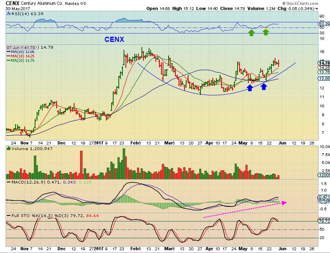The height and width of the screenshot is (253, 330).
Task: Click the 14.25 moving average tag on the right axis
Action: [324, 67]
